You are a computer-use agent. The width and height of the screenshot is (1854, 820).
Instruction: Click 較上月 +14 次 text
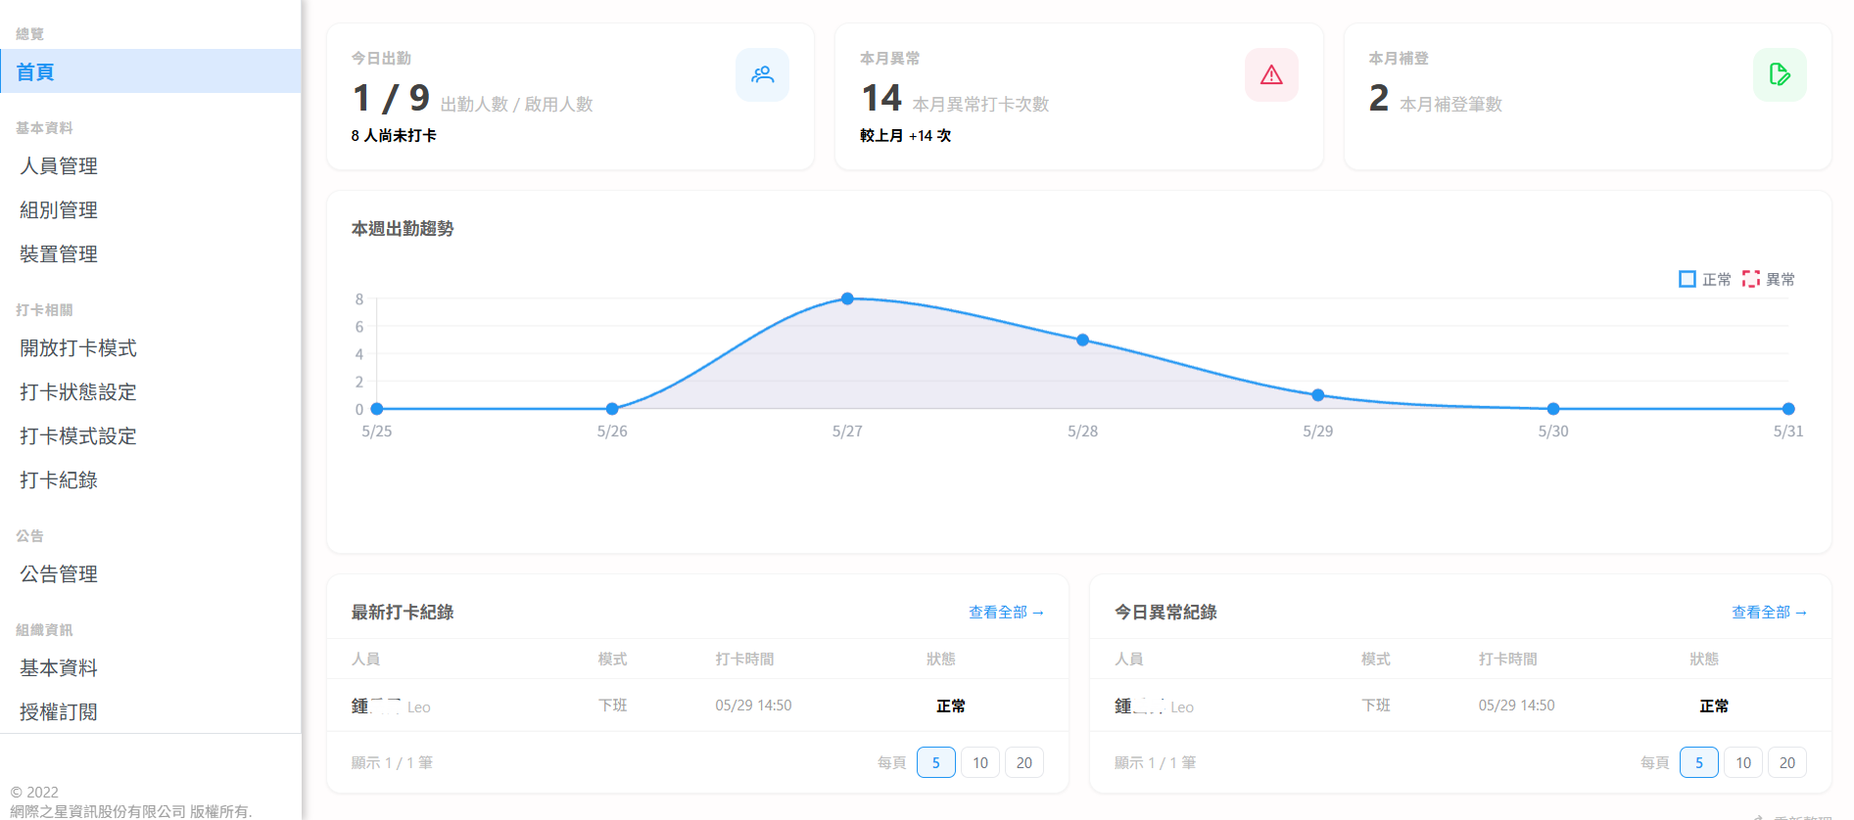[906, 135]
